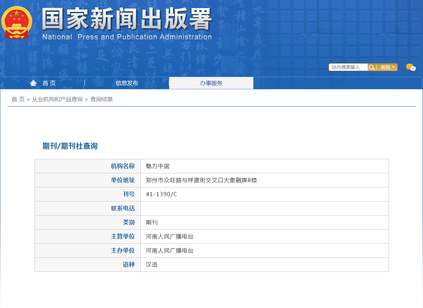Image resolution: width=423 pixels, height=308 pixels.
Task: Open the 信息发布 navigation menu
Action: click(x=127, y=83)
